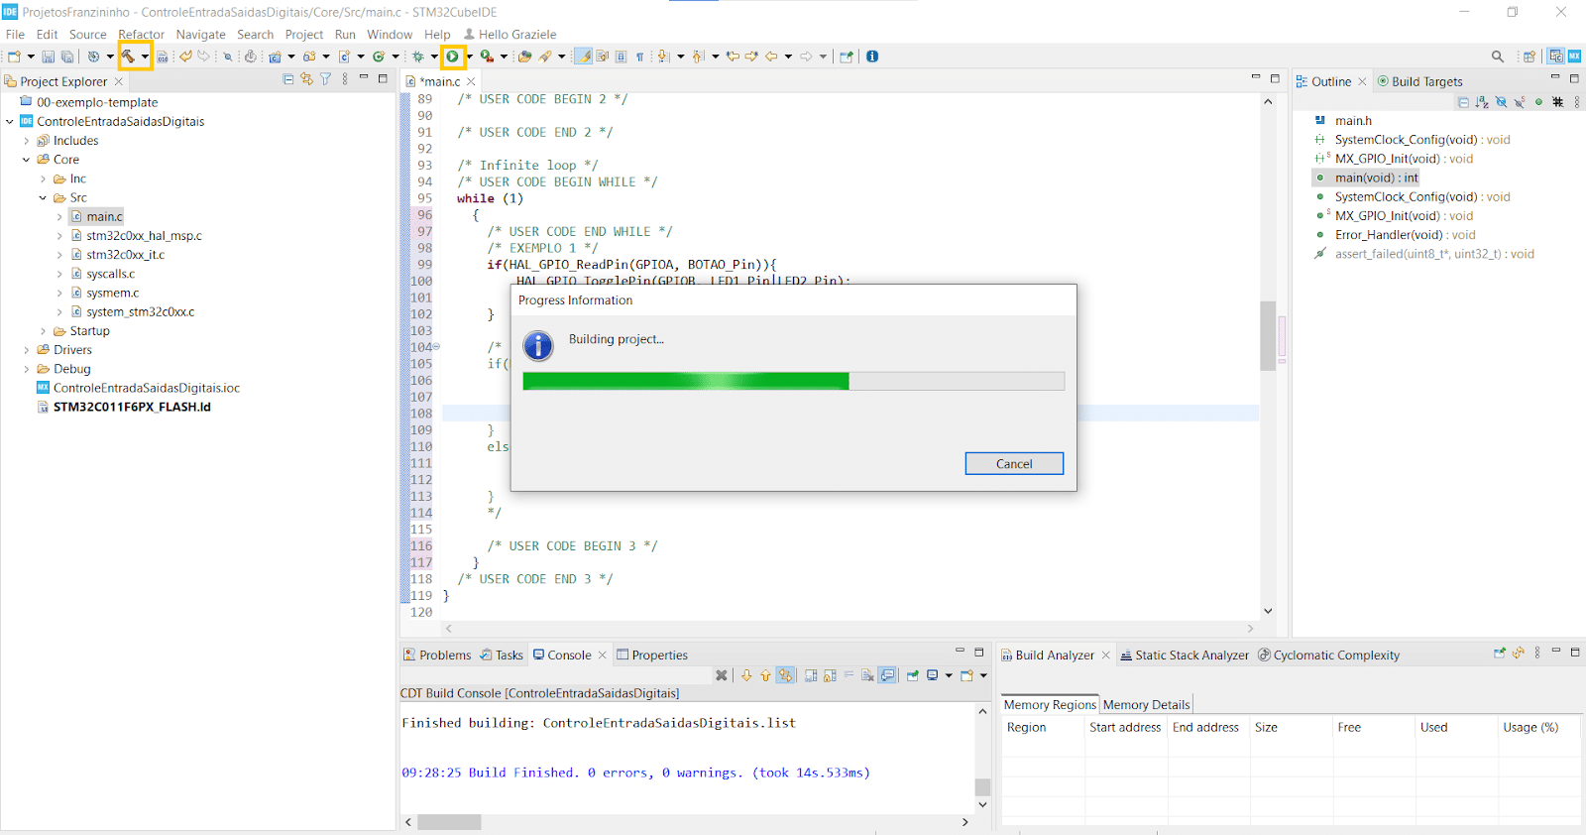1586x835 pixels.
Task: Switch to the Device Configuration Tool (MX) perspective
Action: 1574,57
